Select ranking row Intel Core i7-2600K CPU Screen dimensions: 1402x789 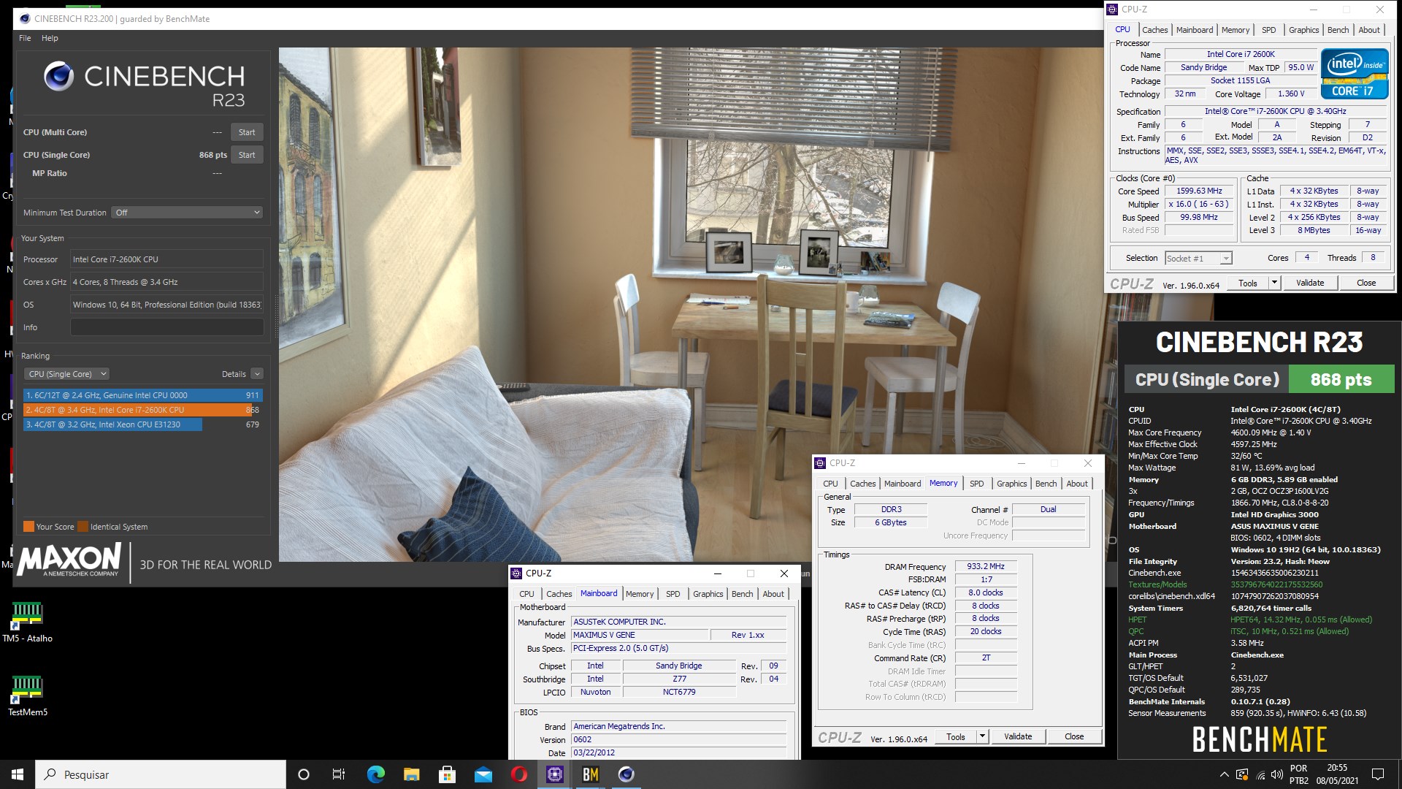coord(142,410)
